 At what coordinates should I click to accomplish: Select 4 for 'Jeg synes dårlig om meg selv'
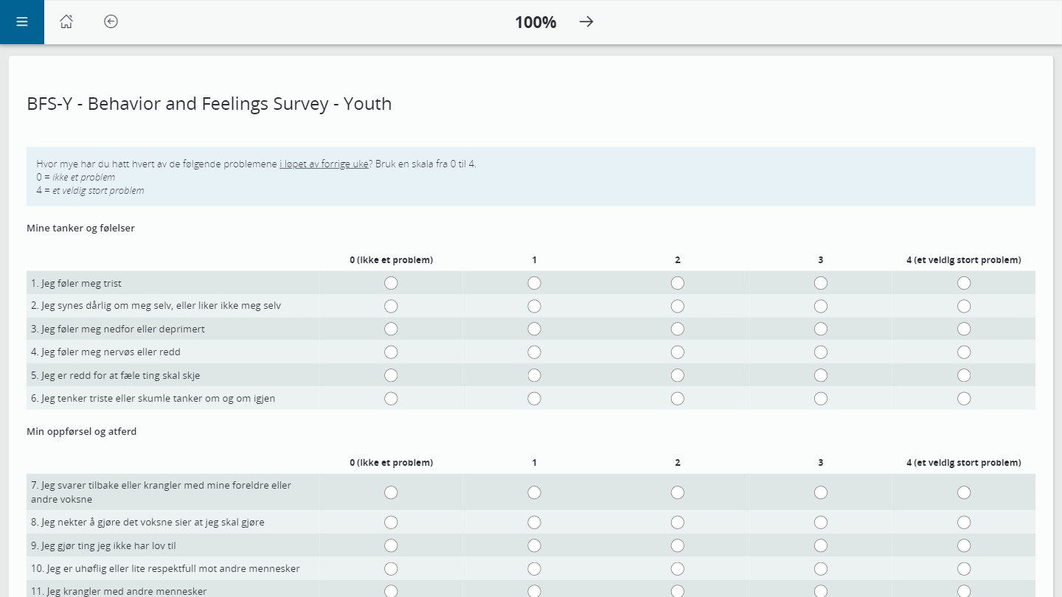tap(964, 305)
